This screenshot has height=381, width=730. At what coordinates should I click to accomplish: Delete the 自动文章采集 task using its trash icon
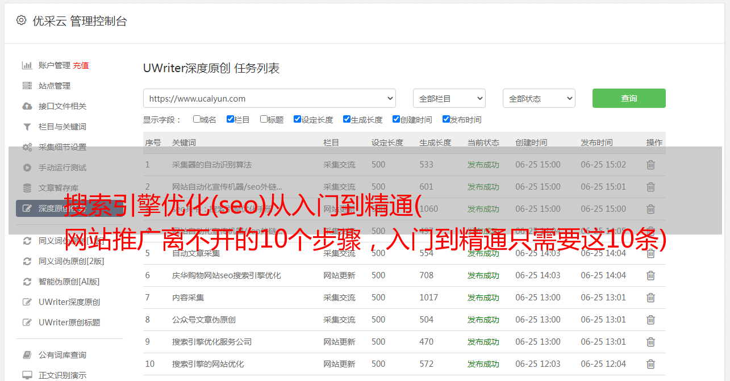tap(651, 253)
